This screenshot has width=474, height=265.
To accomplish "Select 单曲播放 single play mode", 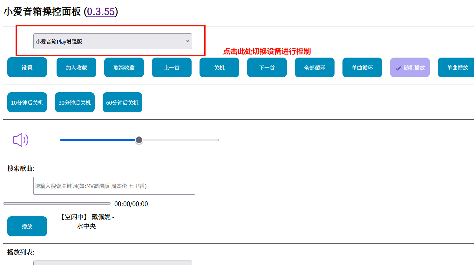I will coord(456,67).
